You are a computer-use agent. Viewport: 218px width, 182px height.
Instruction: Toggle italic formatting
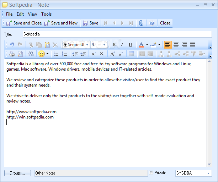click(122, 45)
